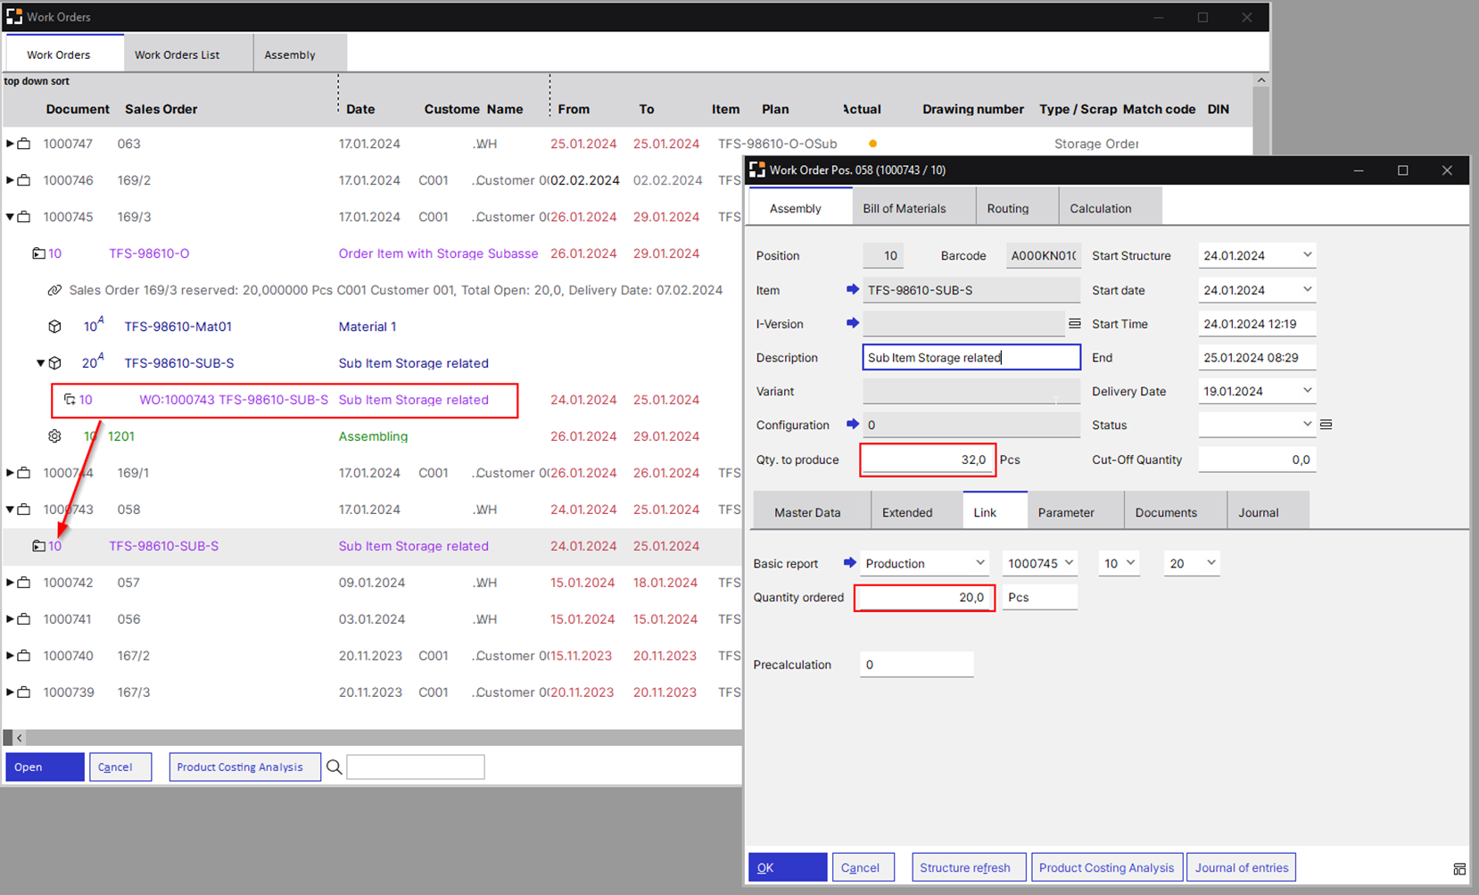Click the blue arrow next to Item field
1479x895 pixels.
pyautogui.click(x=852, y=290)
